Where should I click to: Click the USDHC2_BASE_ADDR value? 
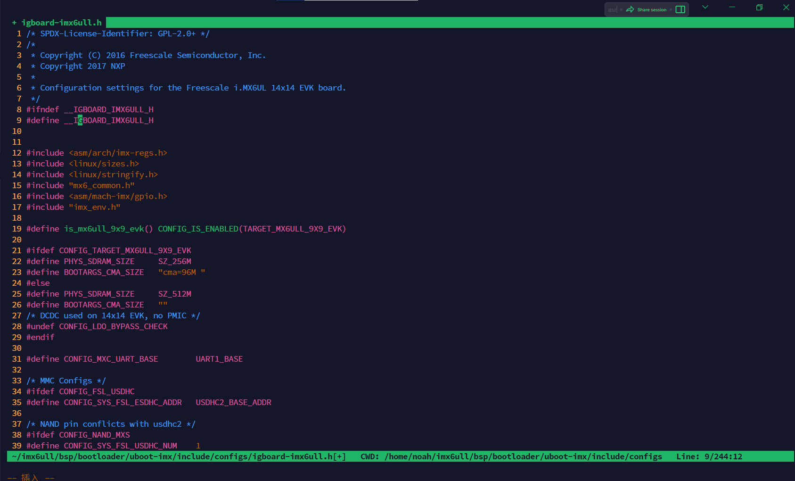233,402
